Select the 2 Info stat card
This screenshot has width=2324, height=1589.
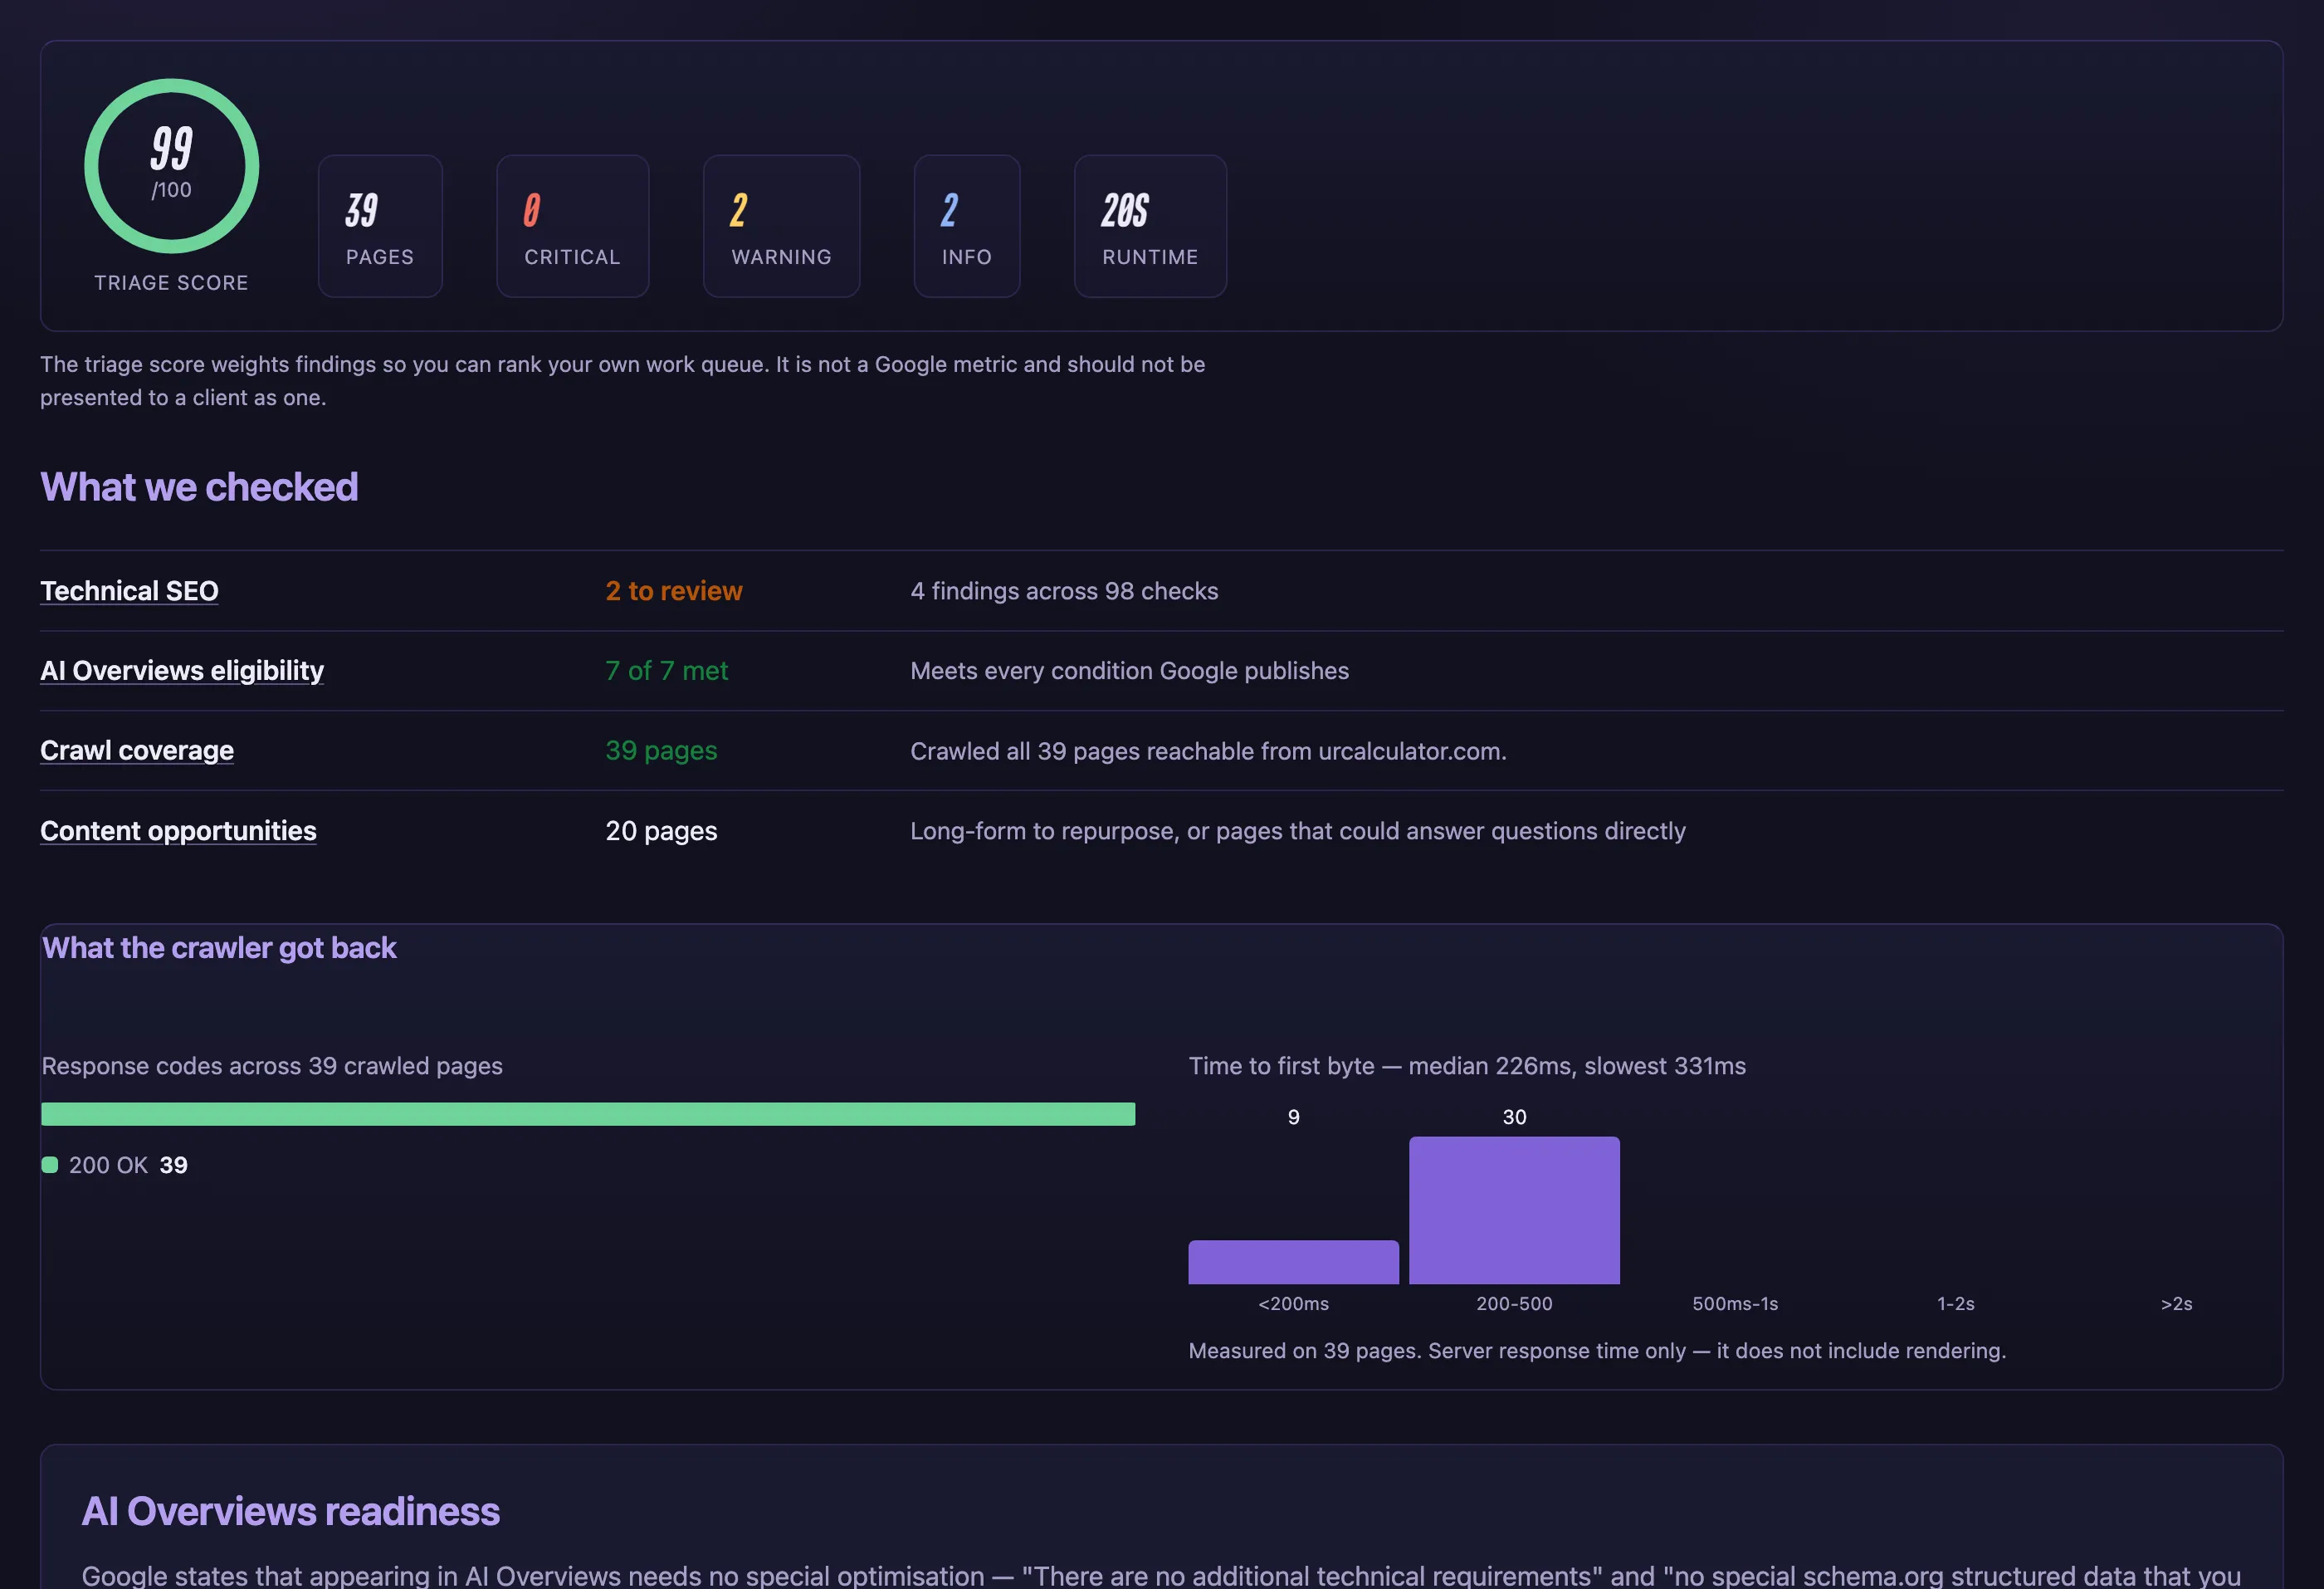coord(967,226)
